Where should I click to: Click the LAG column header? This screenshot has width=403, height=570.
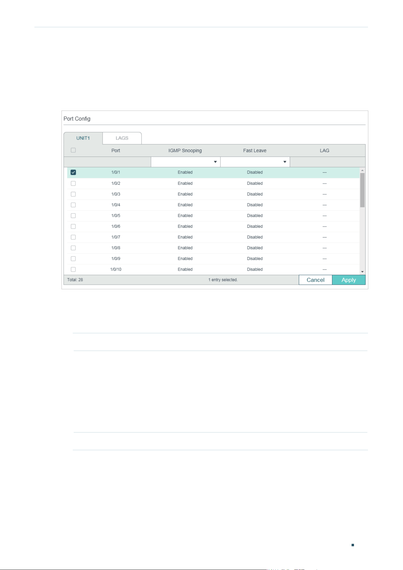[324, 150]
